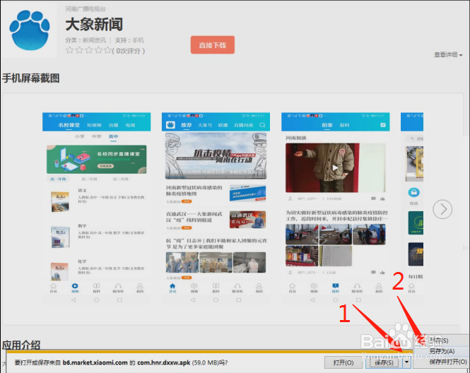Click the 手机屏幕截图 section heading
Viewport: 470px width, 373px height.
click(x=31, y=78)
